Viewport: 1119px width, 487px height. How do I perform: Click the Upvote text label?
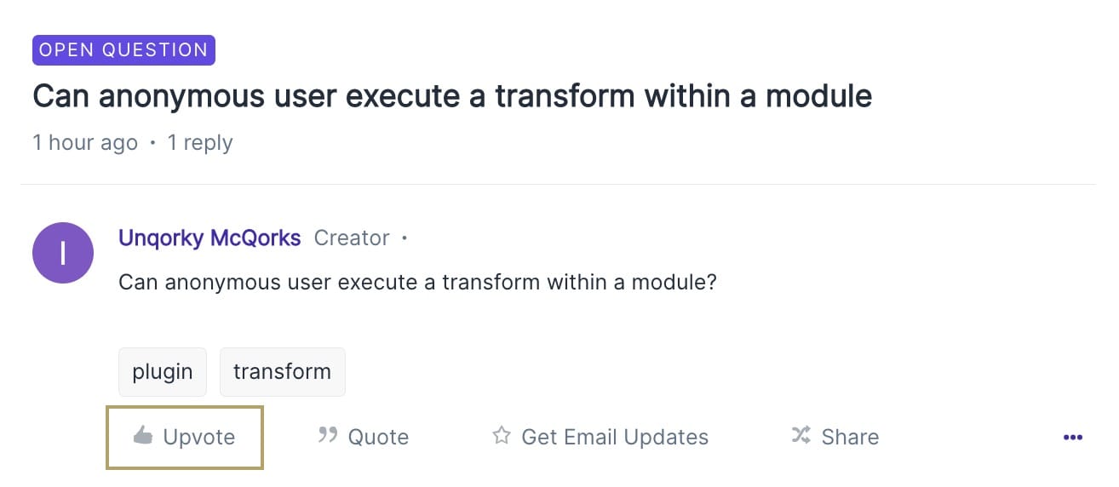pyautogui.click(x=199, y=437)
